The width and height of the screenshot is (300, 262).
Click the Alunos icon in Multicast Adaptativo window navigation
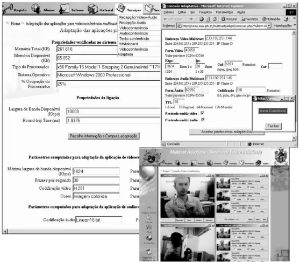click(177, 163)
